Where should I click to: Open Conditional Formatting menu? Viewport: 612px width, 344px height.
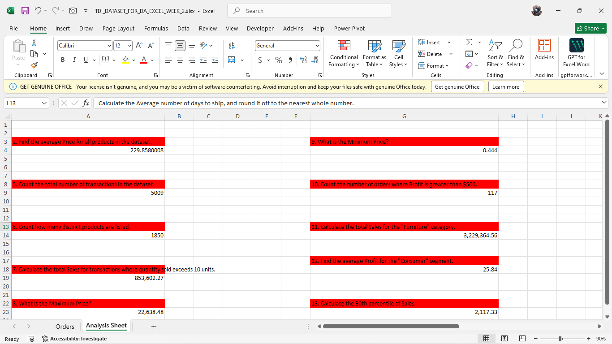[344, 53]
